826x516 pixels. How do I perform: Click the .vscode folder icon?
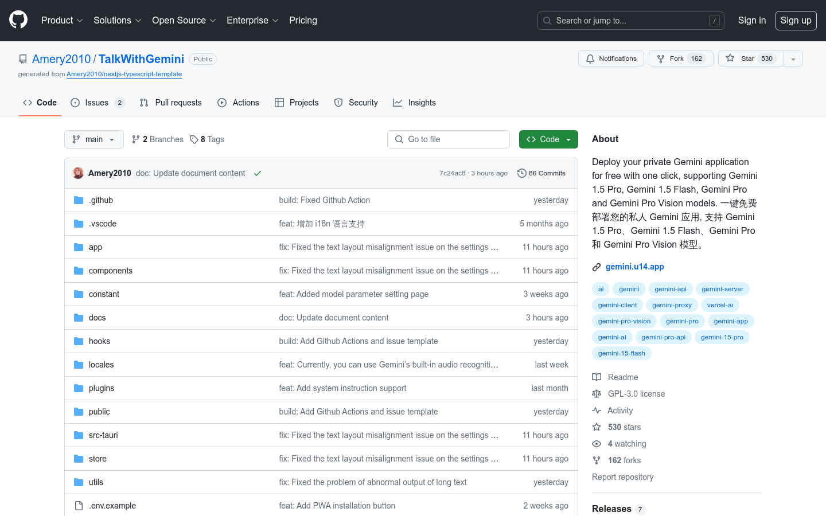[x=79, y=224]
